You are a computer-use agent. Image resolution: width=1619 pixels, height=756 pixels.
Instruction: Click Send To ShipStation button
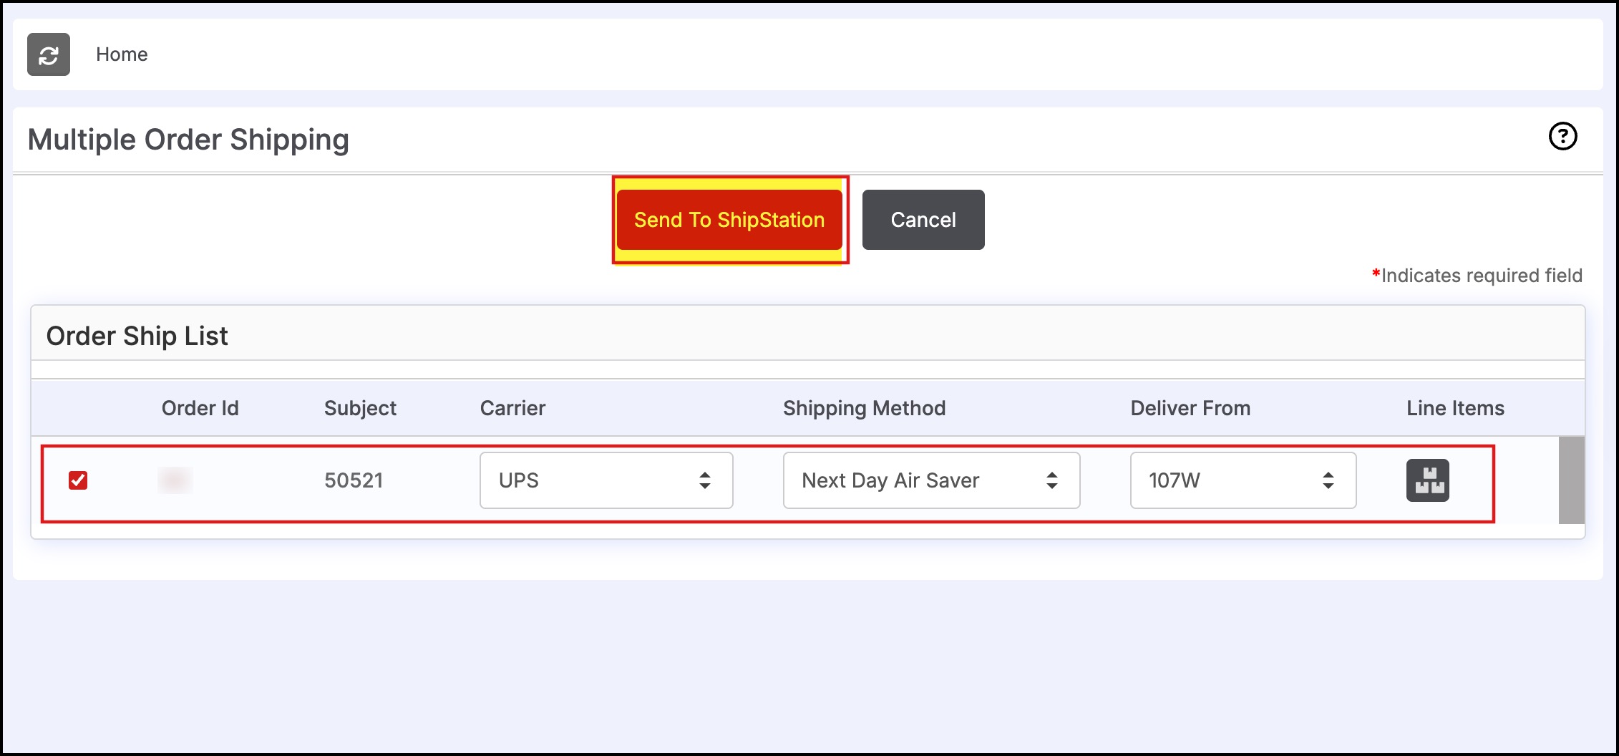(729, 220)
